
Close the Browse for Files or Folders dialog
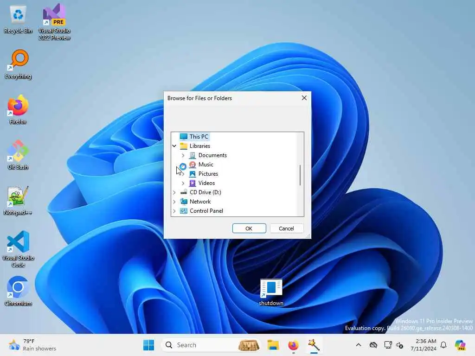pyautogui.click(x=304, y=98)
